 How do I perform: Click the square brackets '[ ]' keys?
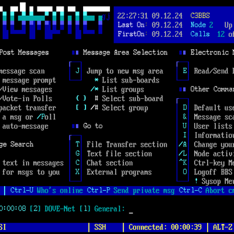[81, 108]
